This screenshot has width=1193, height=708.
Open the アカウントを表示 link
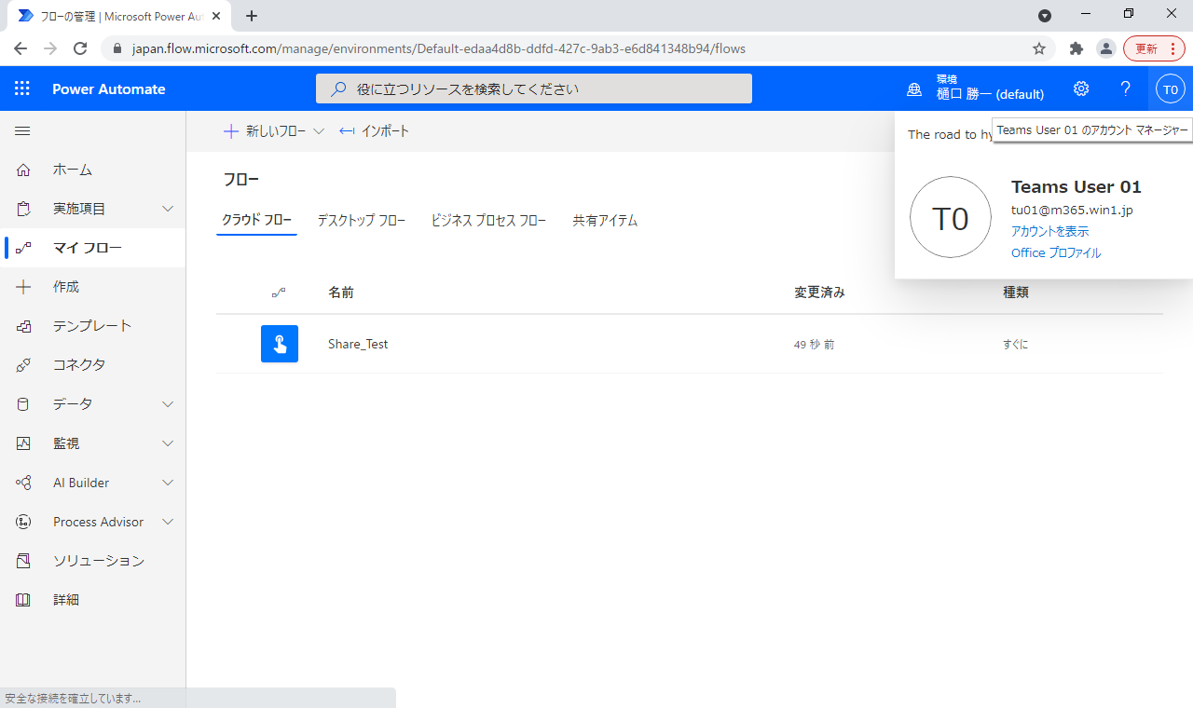[1049, 231]
